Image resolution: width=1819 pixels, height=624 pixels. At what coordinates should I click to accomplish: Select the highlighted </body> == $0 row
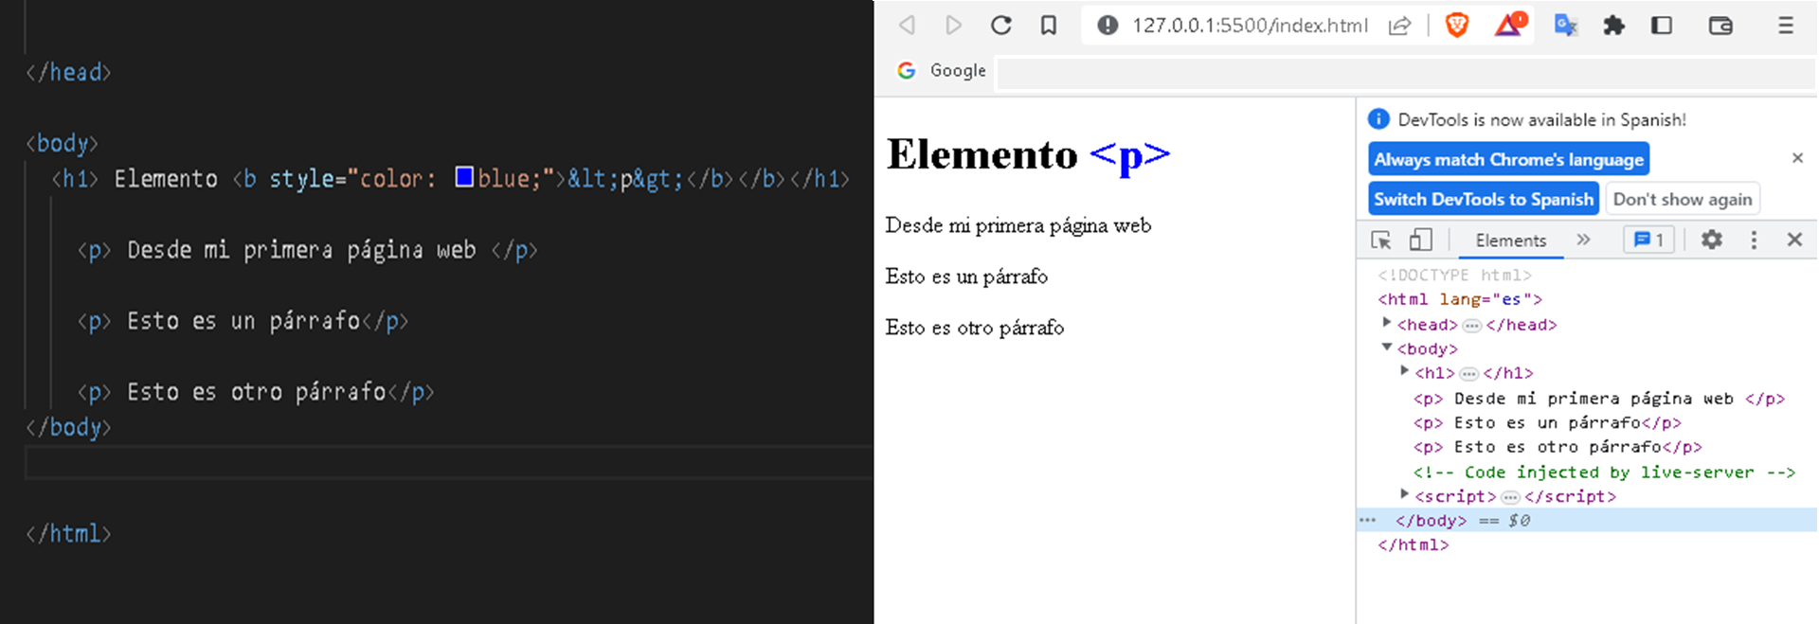tap(1587, 520)
